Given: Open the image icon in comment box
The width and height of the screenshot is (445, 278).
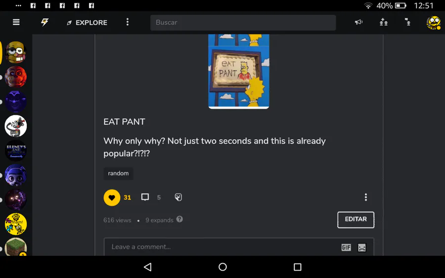Looking at the screenshot, I should (362, 247).
